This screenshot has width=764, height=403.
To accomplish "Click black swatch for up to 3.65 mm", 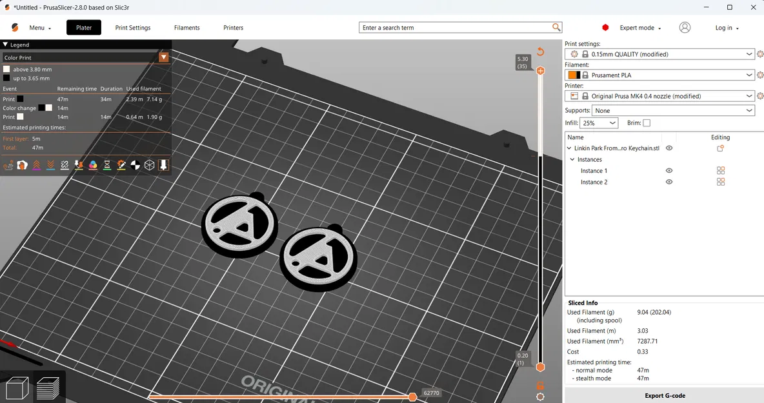I will pyautogui.click(x=6, y=78).
